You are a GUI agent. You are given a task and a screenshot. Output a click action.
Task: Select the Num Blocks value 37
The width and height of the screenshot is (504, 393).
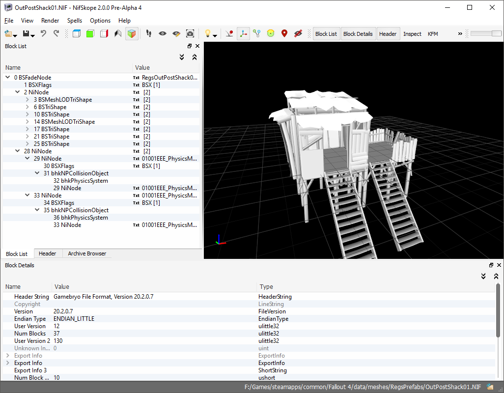56,334
